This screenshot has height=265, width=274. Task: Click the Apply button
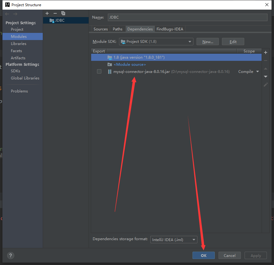[x=256, y=255]
